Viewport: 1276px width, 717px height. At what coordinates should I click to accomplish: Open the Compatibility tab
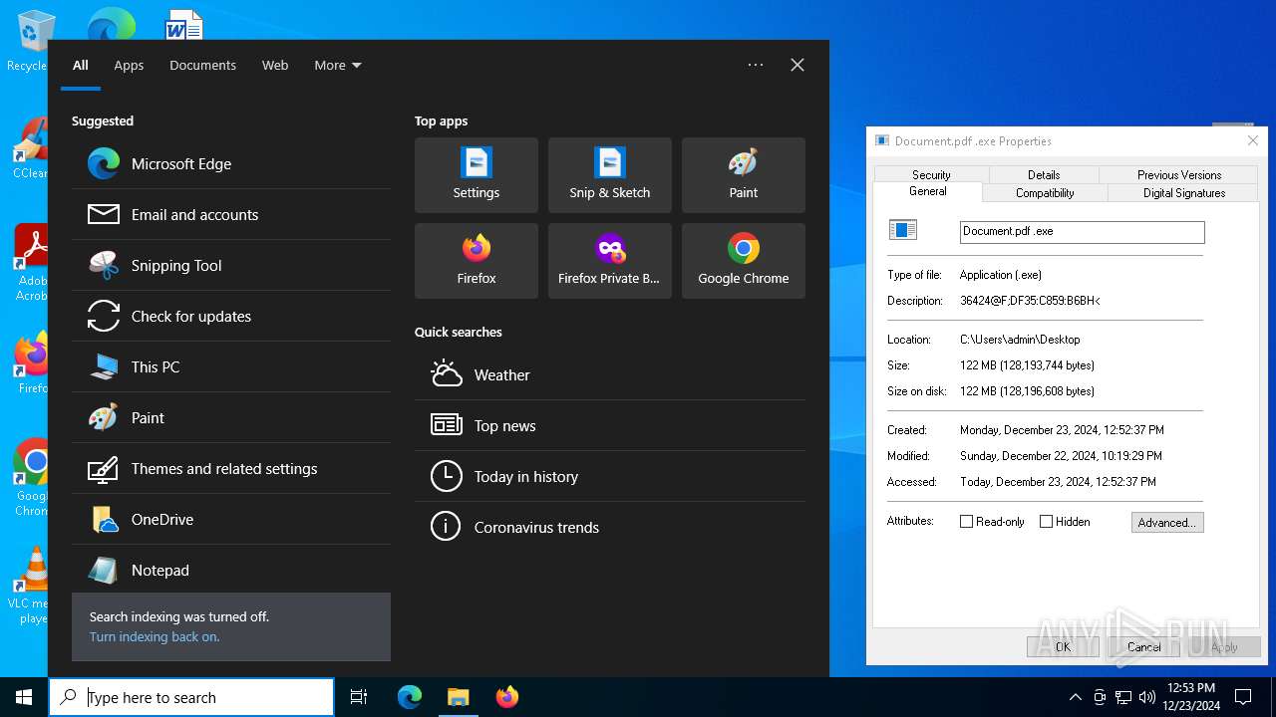1045,193
